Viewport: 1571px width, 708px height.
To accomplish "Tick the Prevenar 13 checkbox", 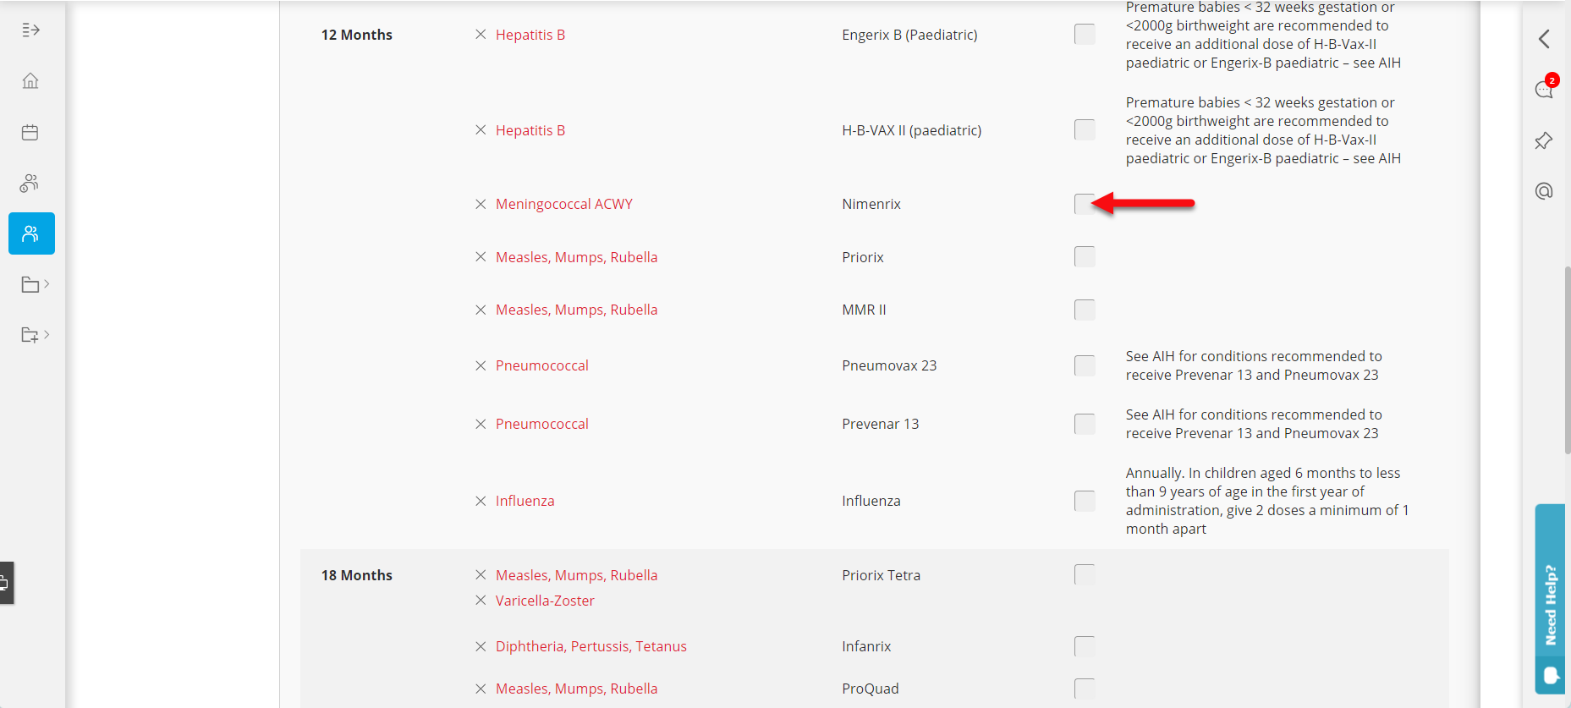I will coord(1085,424).
